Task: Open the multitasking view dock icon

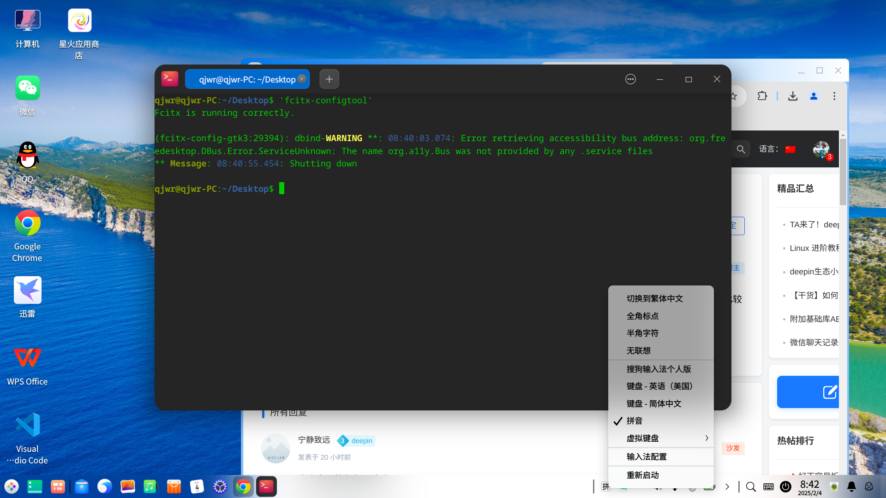Action: [35, 486]
